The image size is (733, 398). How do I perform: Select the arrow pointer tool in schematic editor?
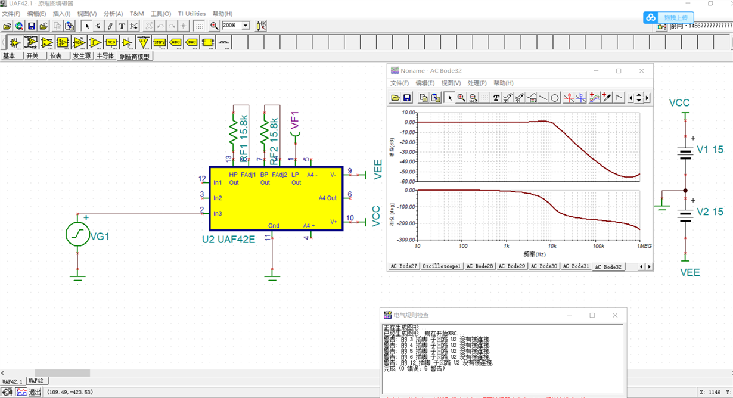click(x=87, y=26)
